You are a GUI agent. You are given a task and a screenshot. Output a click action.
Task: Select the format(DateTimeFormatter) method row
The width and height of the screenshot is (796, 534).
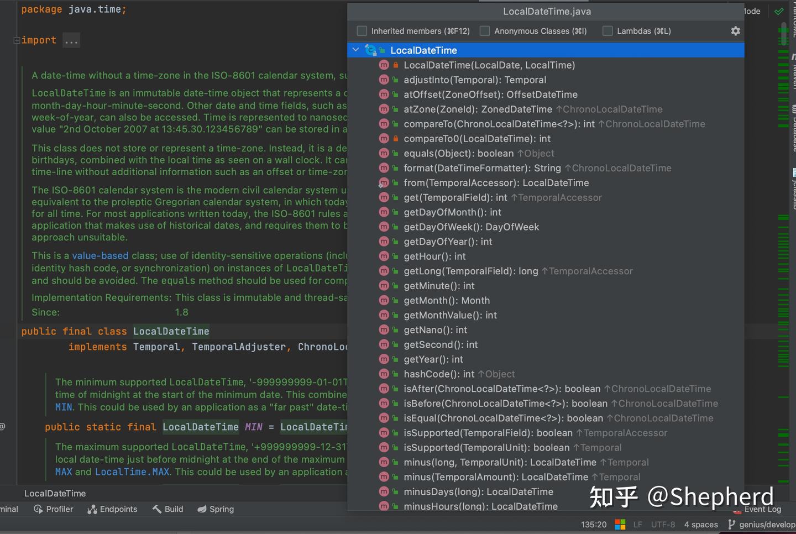(546, 168)
